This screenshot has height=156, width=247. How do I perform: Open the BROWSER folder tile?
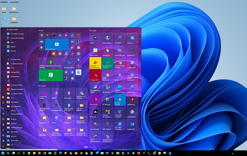tap(44, 131)
